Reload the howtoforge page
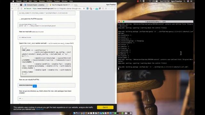Screen dimensions: 205x115 [19, 9]
